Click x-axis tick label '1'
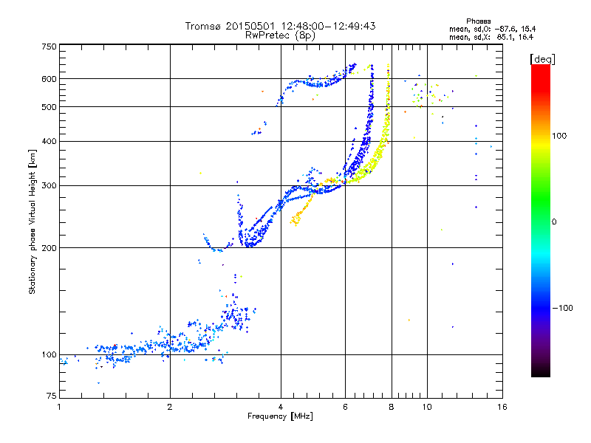The width and height of the screenshot is (591, 443). [59, 407]
